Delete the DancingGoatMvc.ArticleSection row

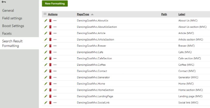[50, 39]
